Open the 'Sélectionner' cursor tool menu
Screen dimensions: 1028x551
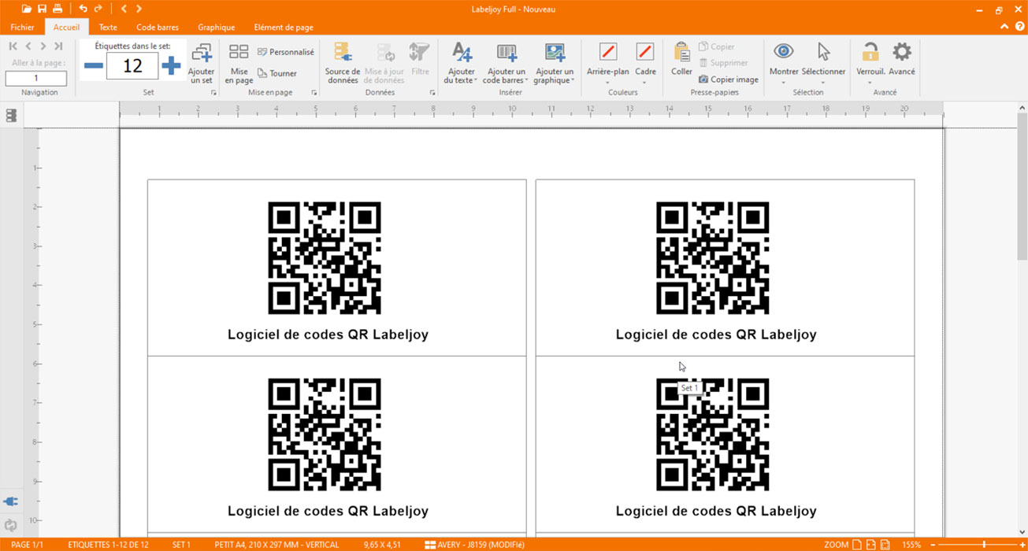point(823,63)
